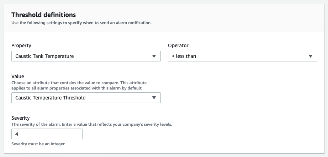
Task: Open the Caustic Temperature Threshold value dropdown
Action: 86,98
